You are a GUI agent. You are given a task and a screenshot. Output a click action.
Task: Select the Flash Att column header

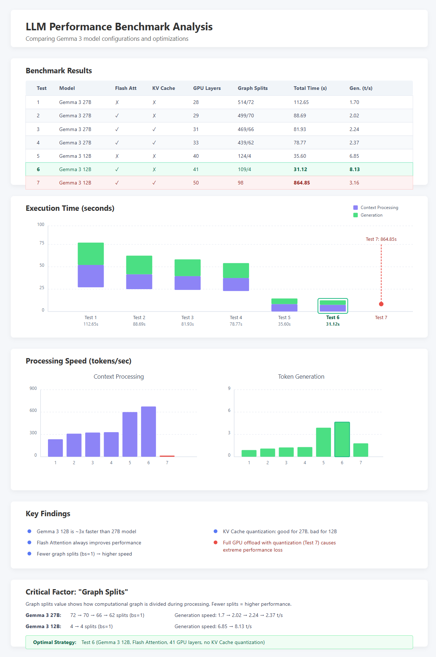coord(126,88)
